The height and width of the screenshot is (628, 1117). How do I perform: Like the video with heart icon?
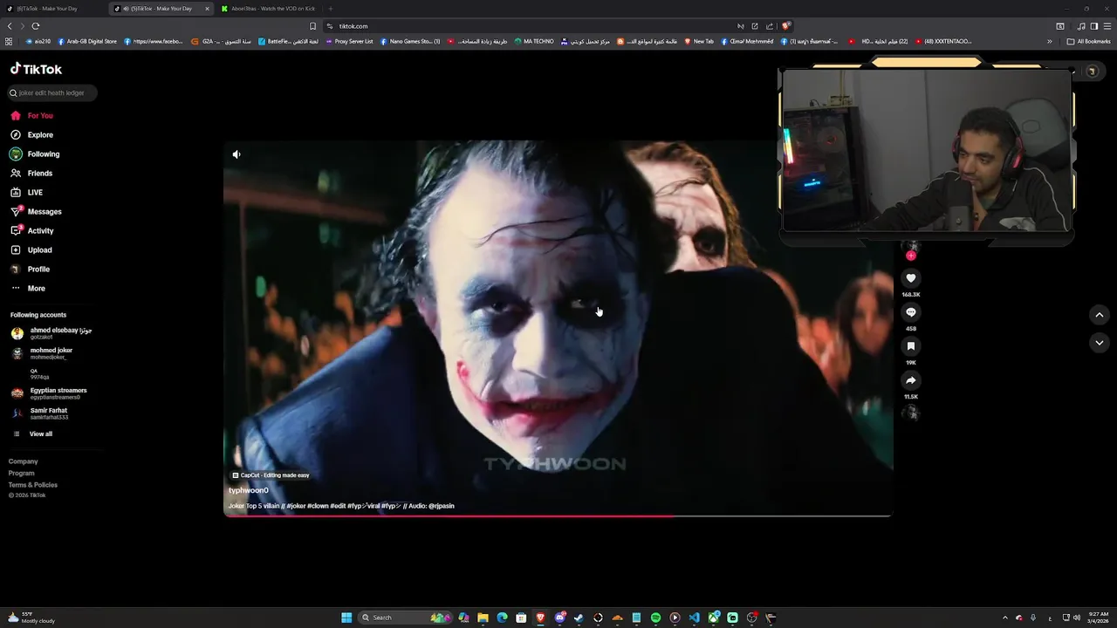tap(910, 278)
